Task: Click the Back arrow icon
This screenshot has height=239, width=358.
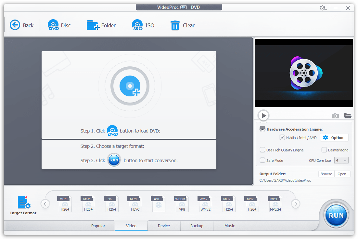Action: pos(15,25)
